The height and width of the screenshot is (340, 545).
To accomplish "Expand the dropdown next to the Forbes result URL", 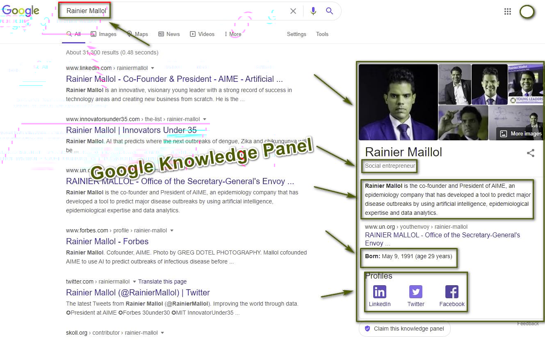I will click(172, 230).
